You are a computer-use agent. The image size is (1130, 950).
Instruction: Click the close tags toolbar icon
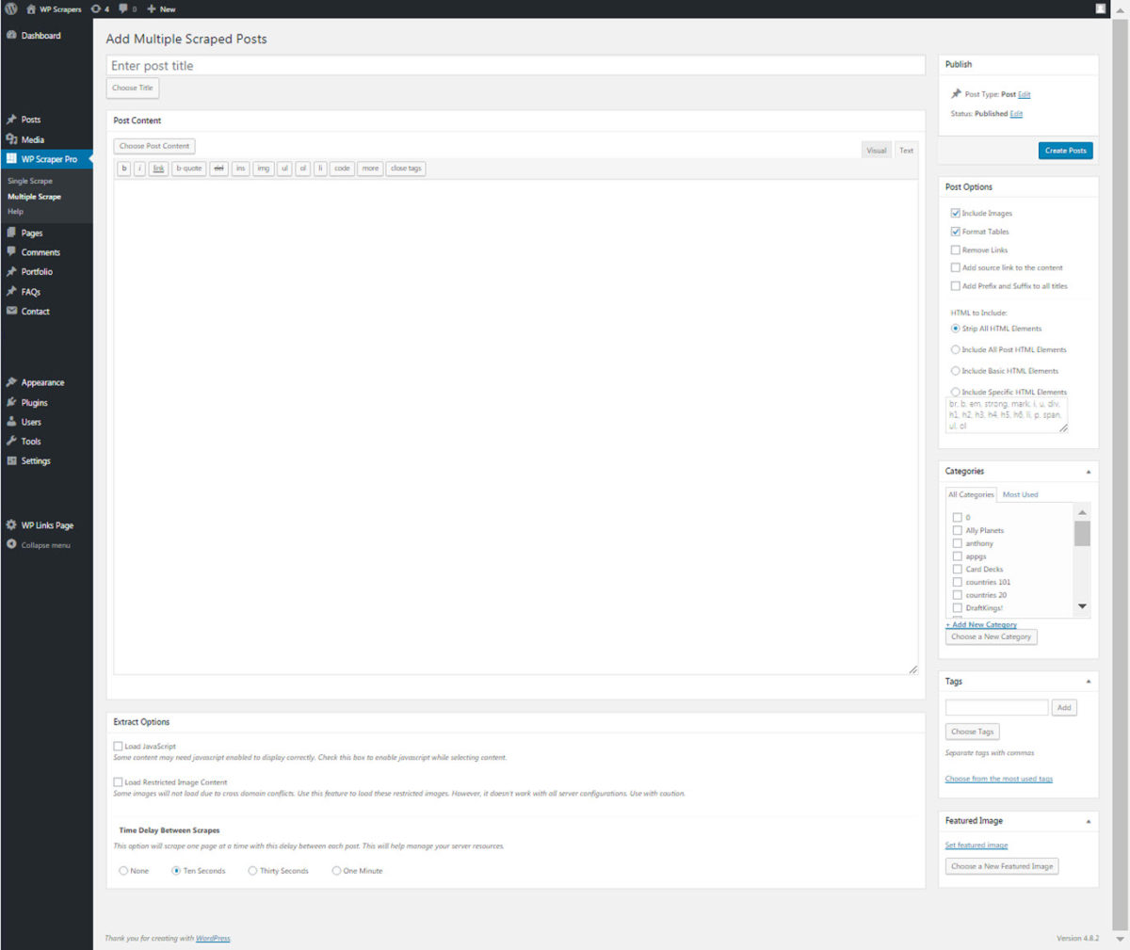405,169
